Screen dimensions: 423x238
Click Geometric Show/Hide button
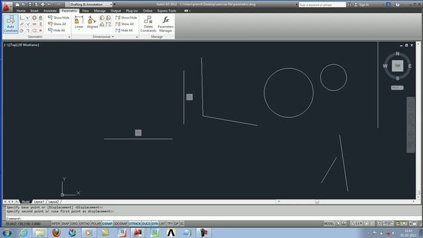tap(58, 18)
